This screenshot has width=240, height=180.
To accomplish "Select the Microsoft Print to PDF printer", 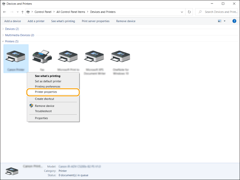I will click(x=68, y=56).
